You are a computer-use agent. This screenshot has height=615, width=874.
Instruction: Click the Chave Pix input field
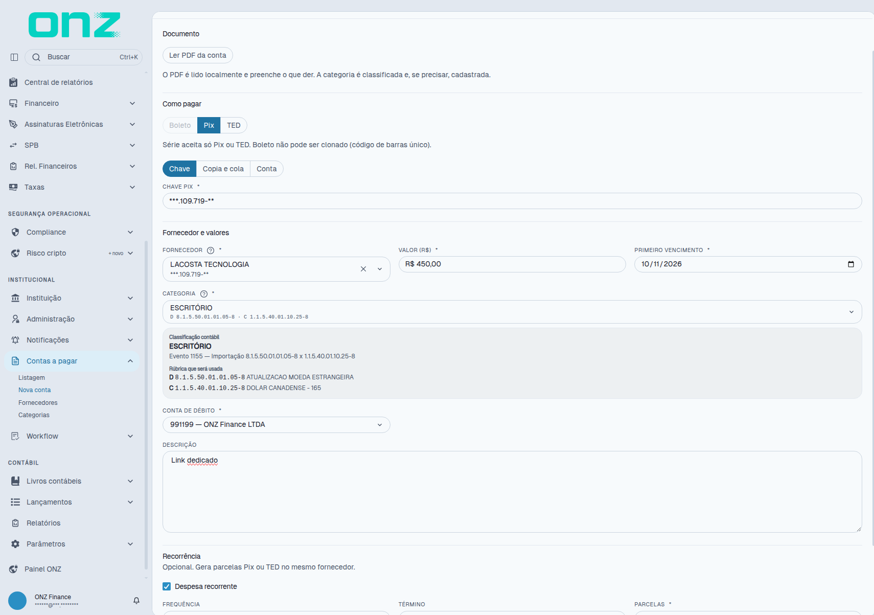coord(512,201)
